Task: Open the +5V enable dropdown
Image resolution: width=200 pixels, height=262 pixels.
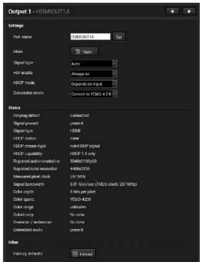Action: pyautogui.click(x=93, y=74)
